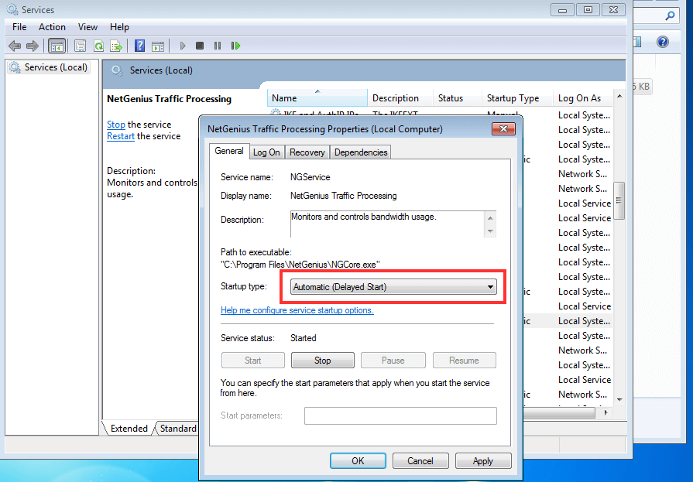Sort by the Description column header
Viewport: 693px width, 482px height.
click(400, 98)
